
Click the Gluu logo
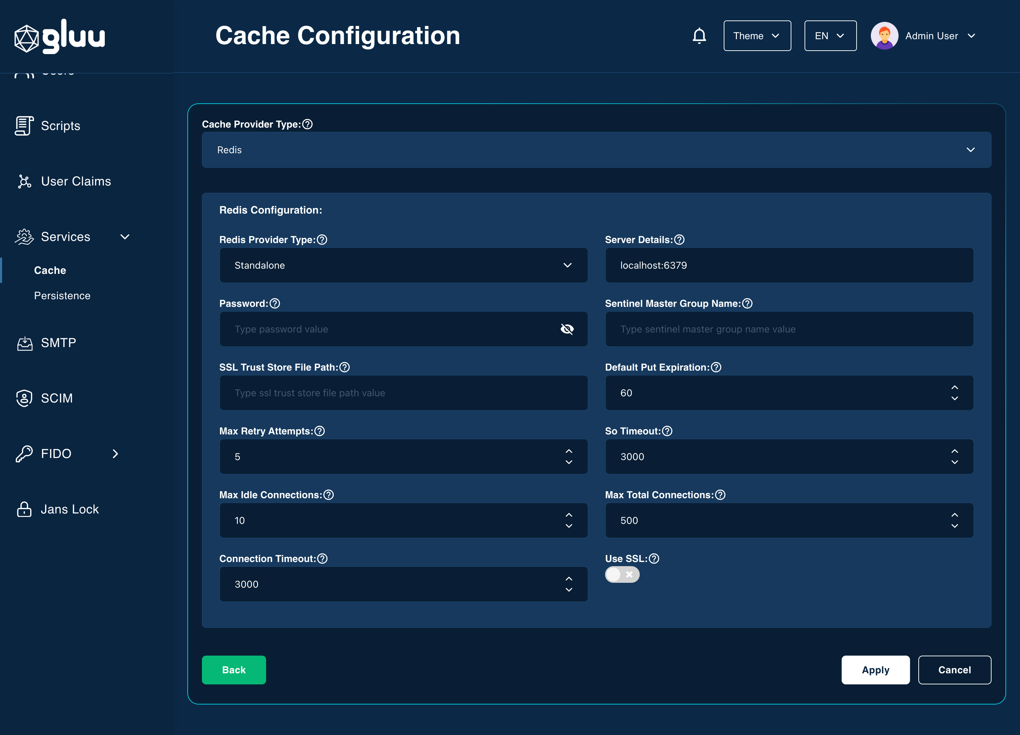(59, 36)
